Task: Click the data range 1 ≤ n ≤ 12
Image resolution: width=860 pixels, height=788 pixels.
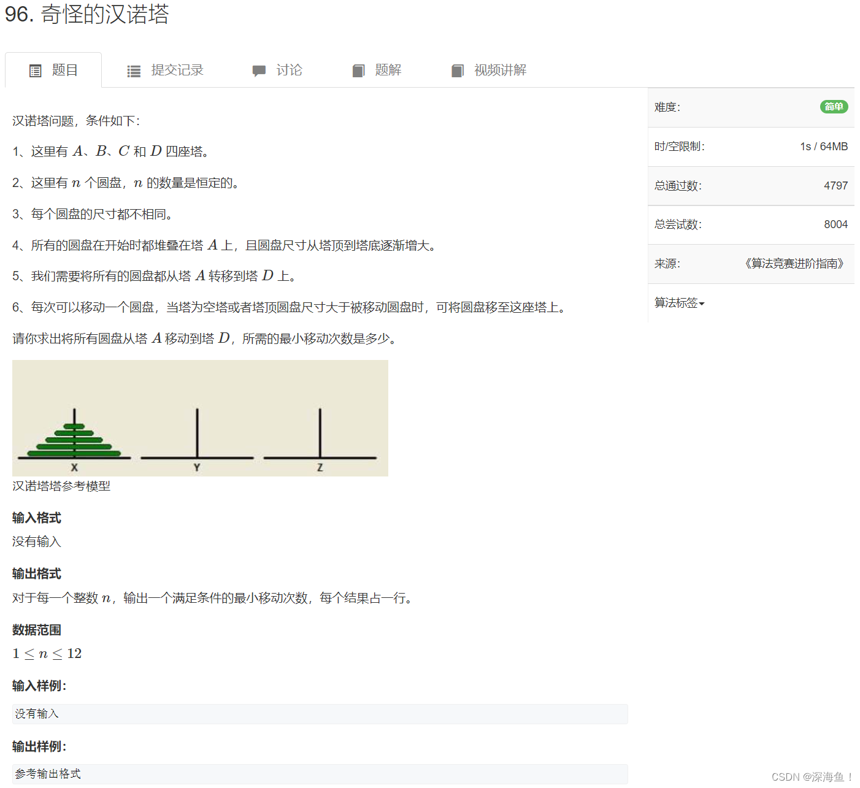Action: pyautogui.click(x=47, y=654)
